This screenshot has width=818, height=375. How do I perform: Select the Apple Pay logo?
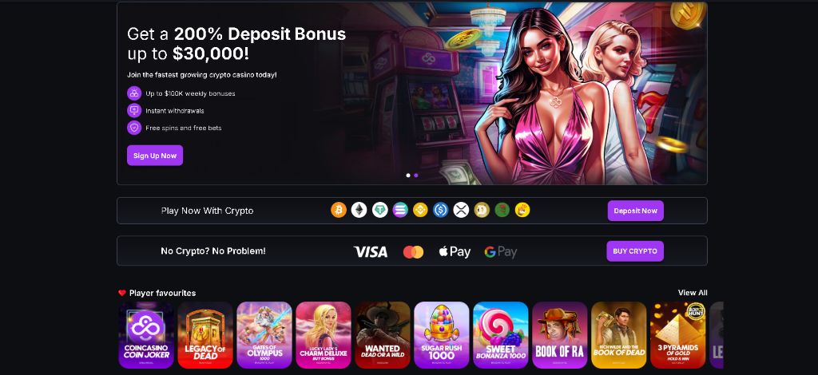[x=455, y=252]
